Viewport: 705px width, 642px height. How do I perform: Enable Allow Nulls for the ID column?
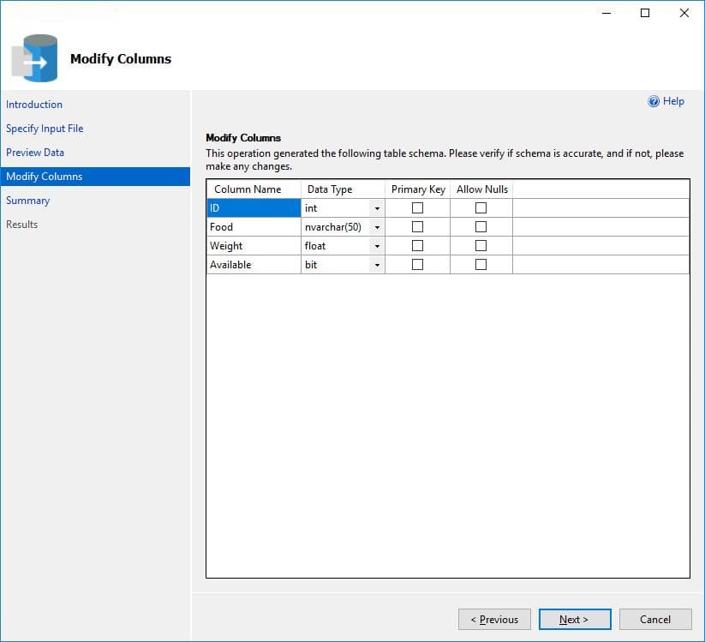tap(481, 207)
